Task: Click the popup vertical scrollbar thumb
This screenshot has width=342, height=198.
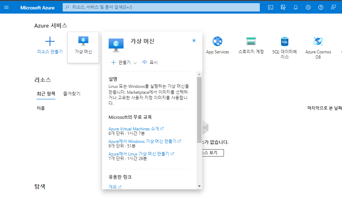Action: click(x=199, y=110)
